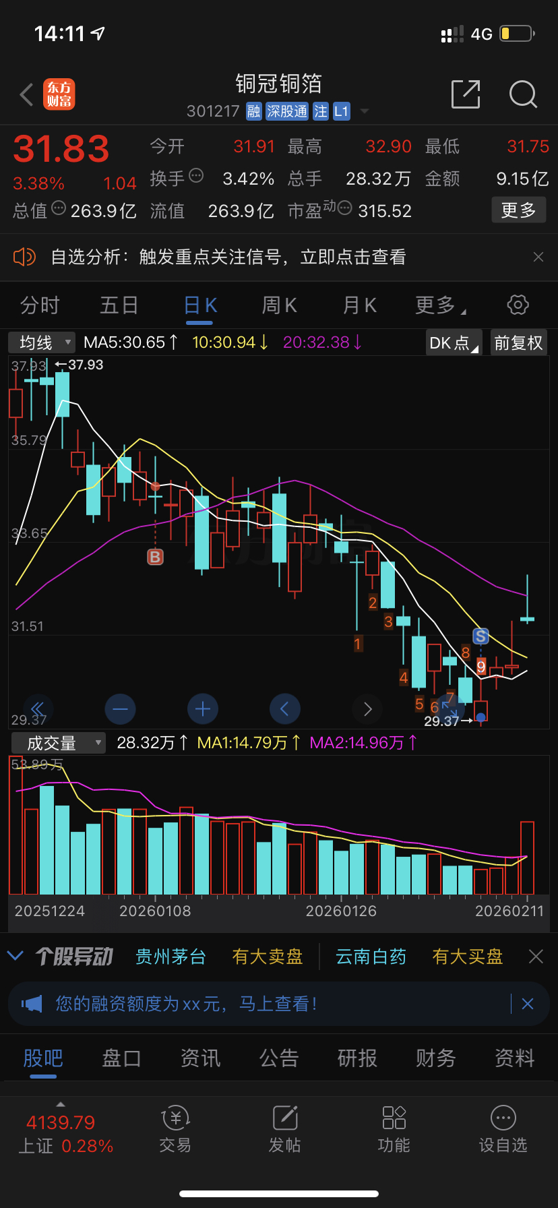
Task: Open the share icon in header
Action: (x=466, y=94)
